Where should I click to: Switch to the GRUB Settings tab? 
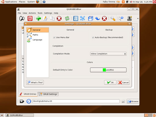click(x=48, y=94)
